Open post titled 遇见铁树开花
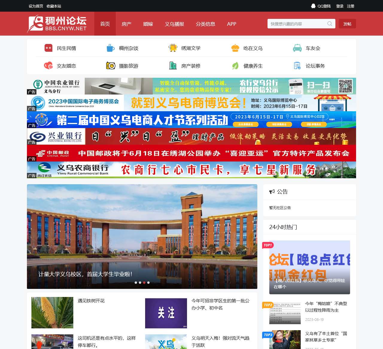Viewport: 383px width, 349px height. [91, 301]
